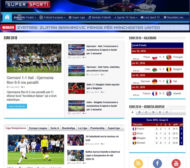Select group F standings tab

pos(167,112)
